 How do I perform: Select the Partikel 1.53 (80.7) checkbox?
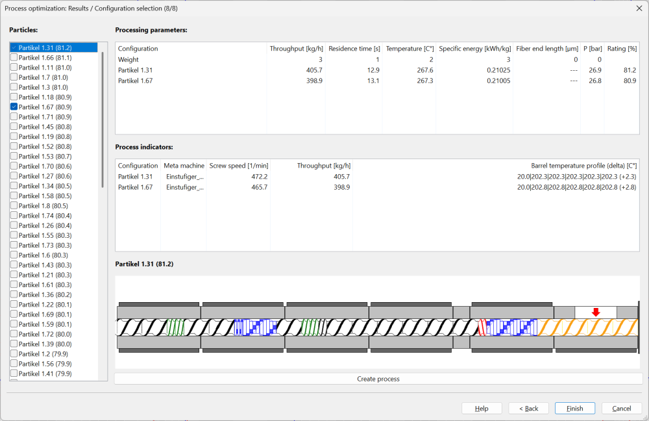pos(14,156)
